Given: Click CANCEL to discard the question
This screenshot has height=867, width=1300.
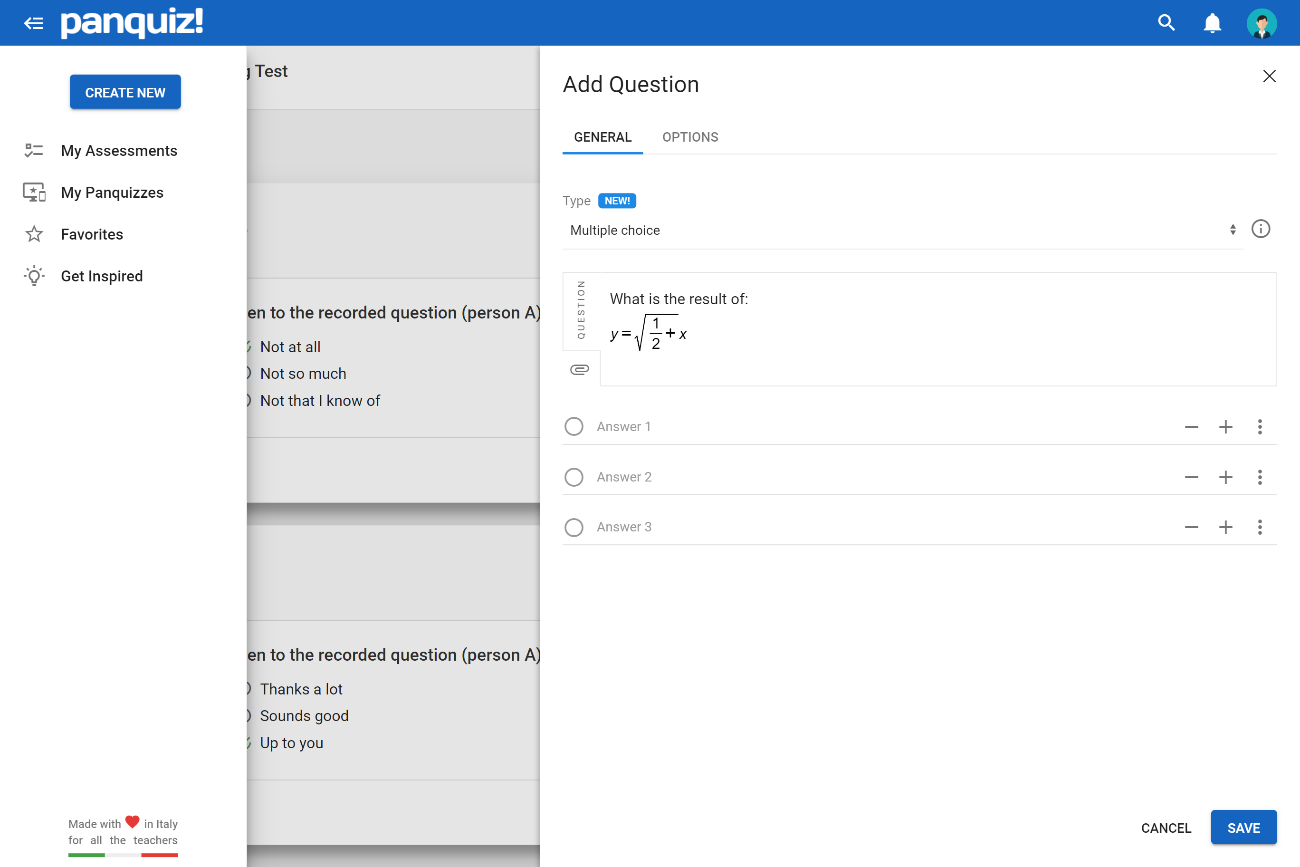Looking at the screenshot, I should click(x=1166, y=828).
